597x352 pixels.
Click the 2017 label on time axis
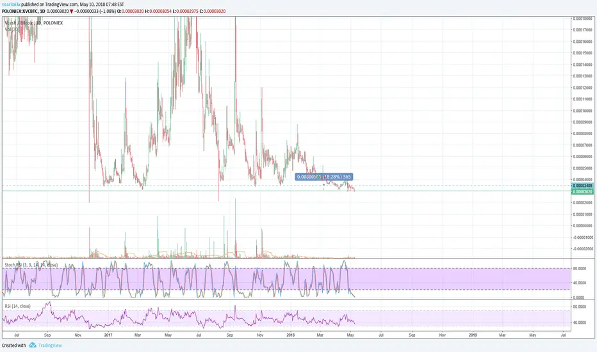click(108, 335)
